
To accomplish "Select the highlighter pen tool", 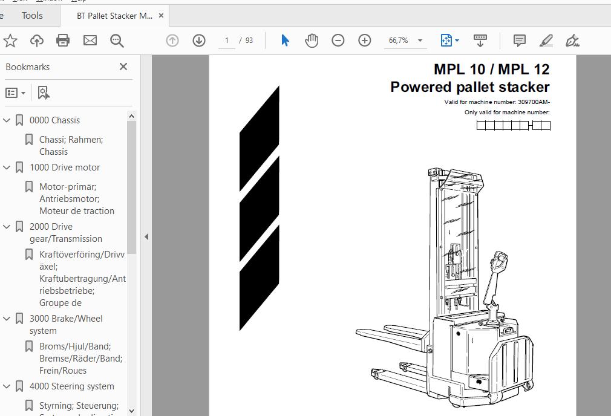I will 546,41.
